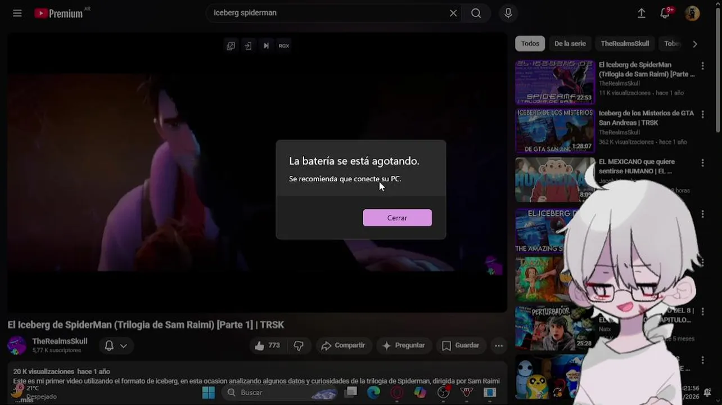The height and width of the screenshot is (405, 722).
Task: Open the three-dot More actions menu under video
Action: pos(499,345)
